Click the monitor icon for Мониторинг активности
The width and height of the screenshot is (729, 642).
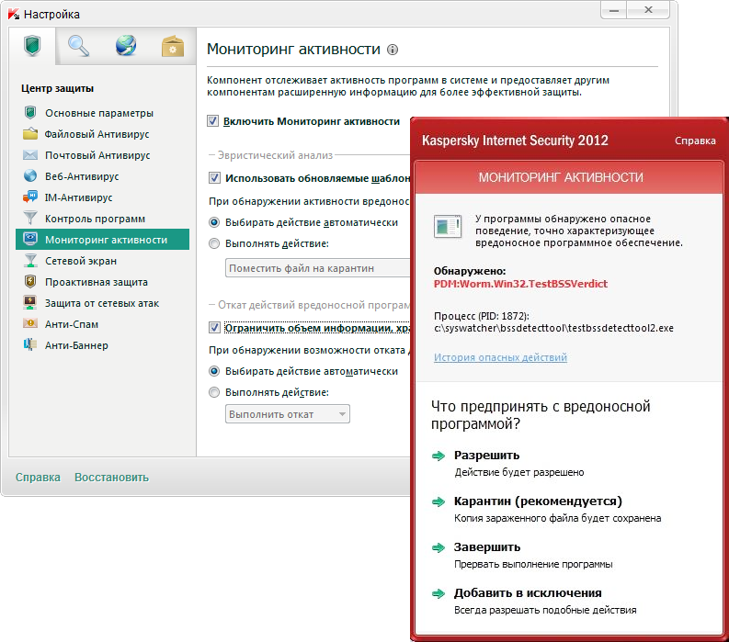[30, 239]
